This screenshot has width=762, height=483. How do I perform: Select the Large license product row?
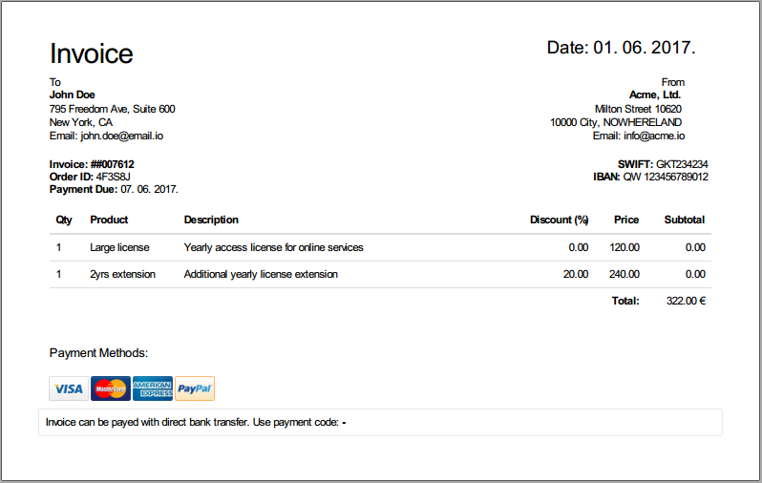click(x=119, y=247)
